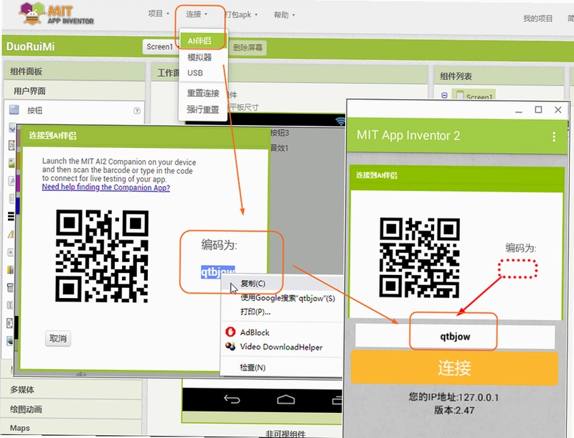Viewport: 574px width, 438px height.
Task: Open the AdBlock context menu entry
Action: point(255,332)
